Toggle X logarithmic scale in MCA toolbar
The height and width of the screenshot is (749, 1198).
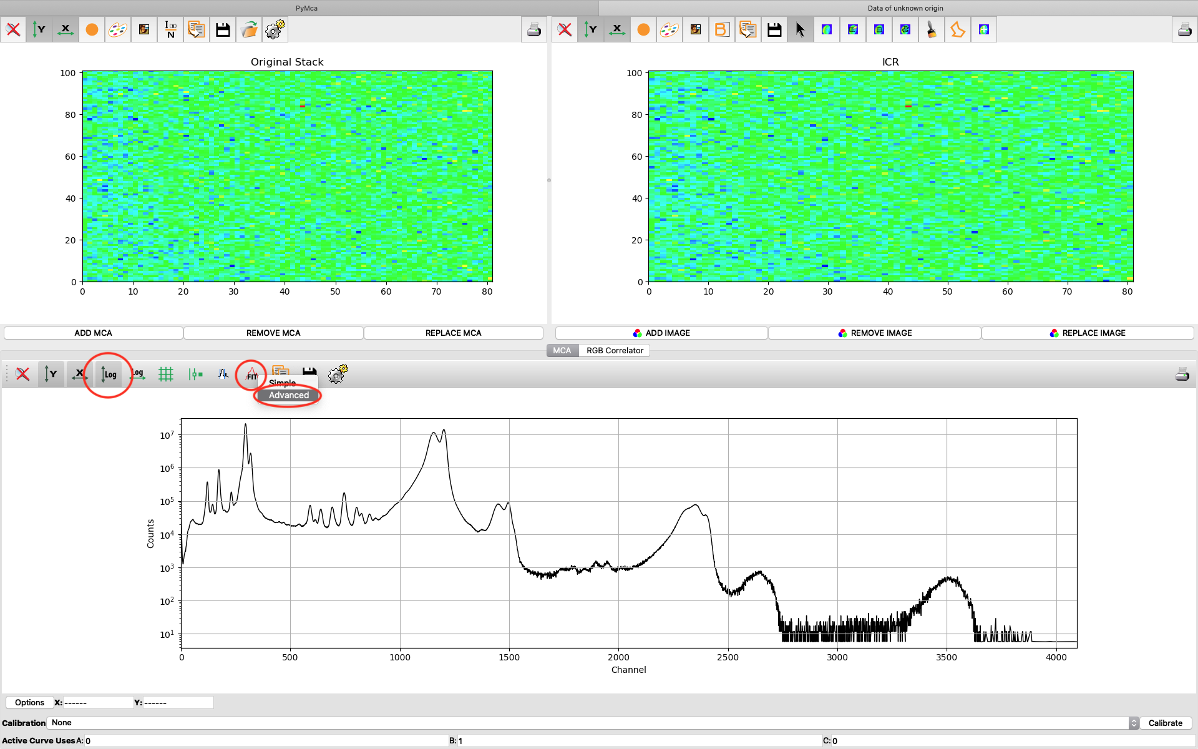click(138, 374)
